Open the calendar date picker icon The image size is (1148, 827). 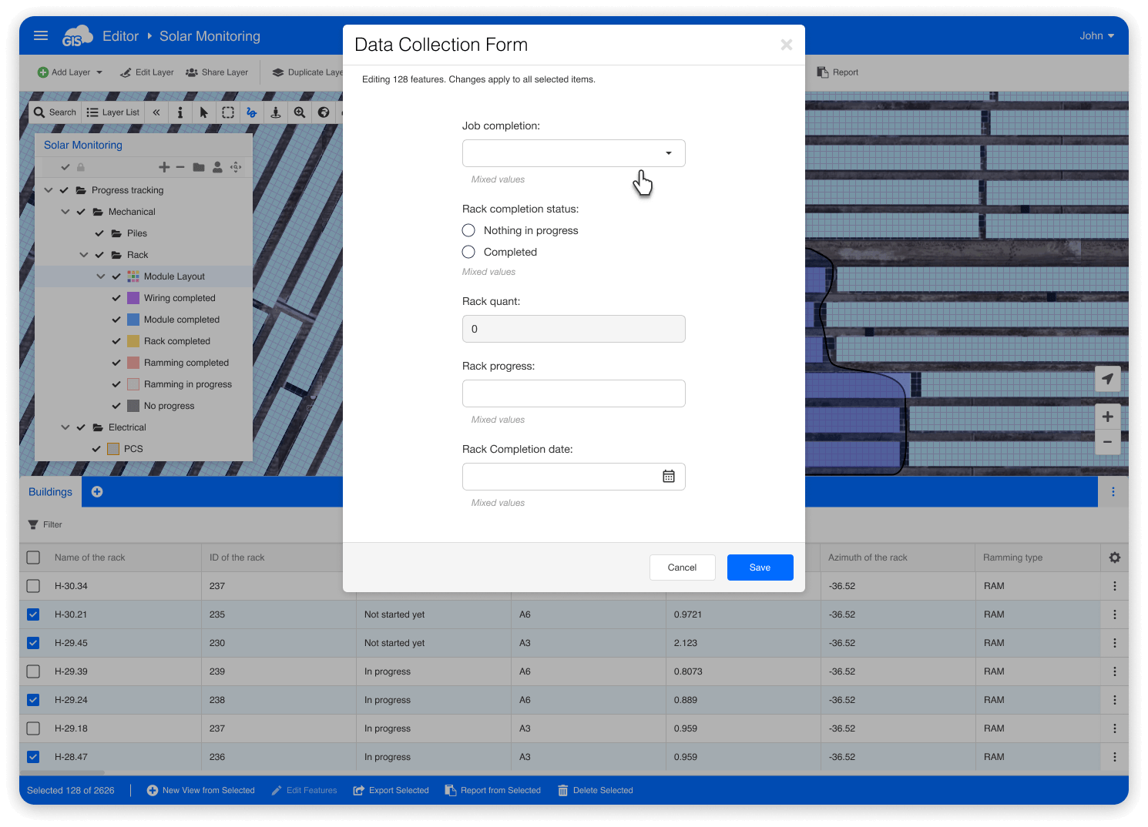[669, 477]
